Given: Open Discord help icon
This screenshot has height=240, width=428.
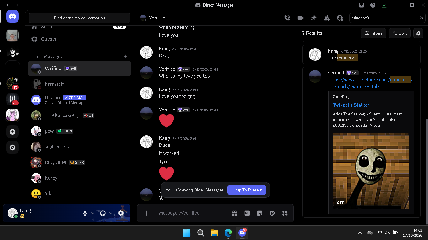Looking at the screenshot, I should pos(373,5).
